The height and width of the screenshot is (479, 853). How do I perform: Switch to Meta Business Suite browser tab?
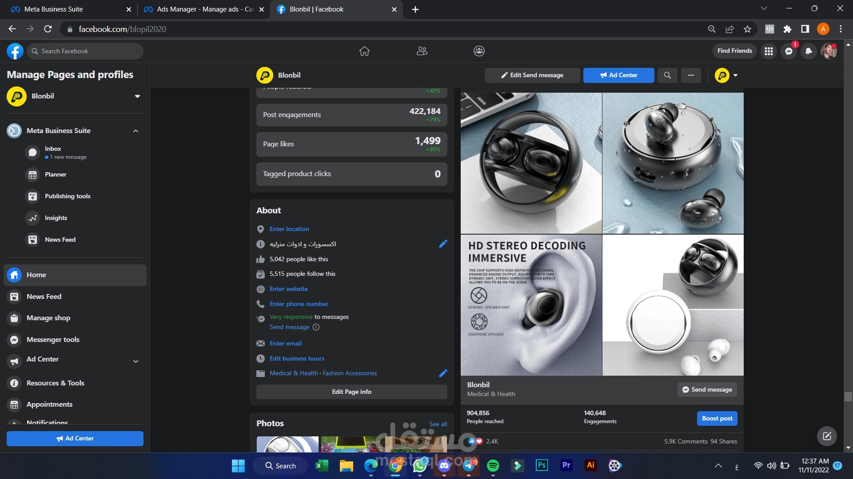[x=70, y=9]
